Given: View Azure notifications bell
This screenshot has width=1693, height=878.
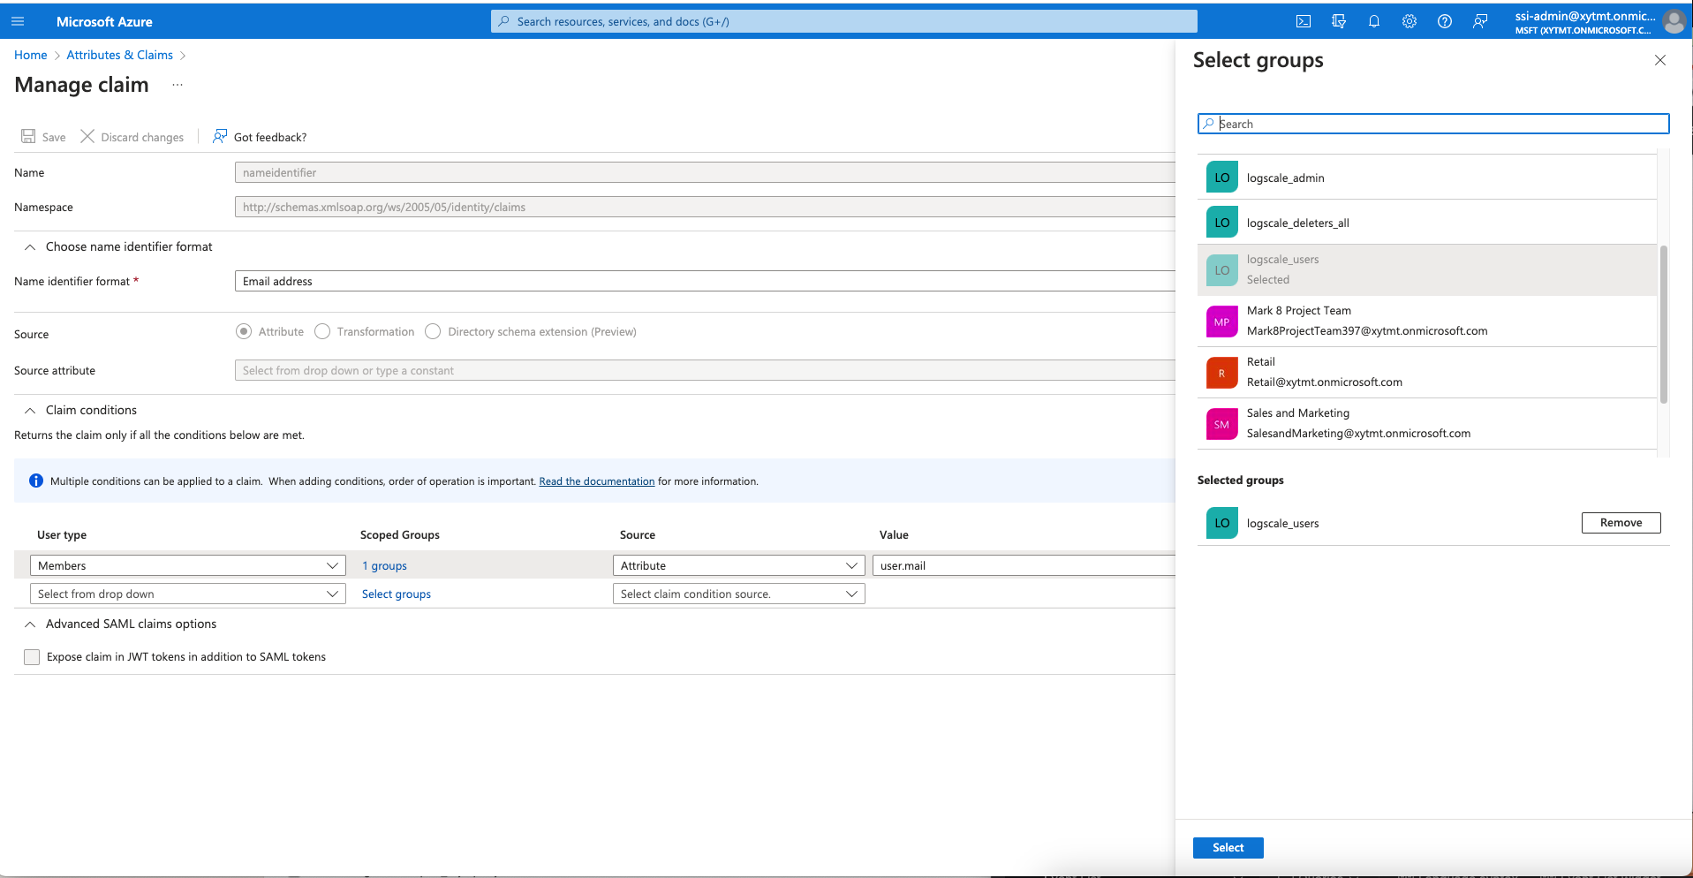Looking at the screenshot, I should pos(1374,21).
